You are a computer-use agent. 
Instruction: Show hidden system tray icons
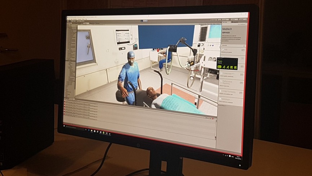223,155
